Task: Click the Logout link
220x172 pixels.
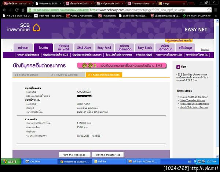Action: pos(205,50)
